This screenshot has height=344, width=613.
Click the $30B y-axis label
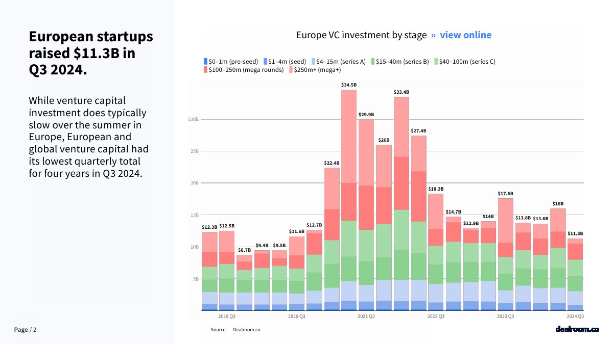193,119
